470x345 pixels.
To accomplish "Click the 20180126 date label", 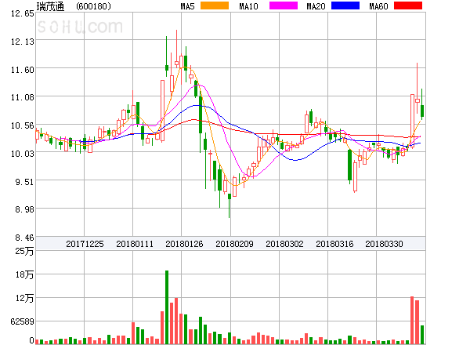I will tap(184, 244).
